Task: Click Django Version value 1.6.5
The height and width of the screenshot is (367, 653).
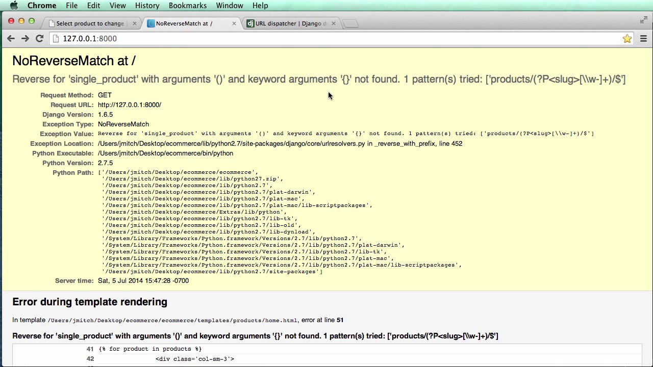Action: (x=105, y=115)
